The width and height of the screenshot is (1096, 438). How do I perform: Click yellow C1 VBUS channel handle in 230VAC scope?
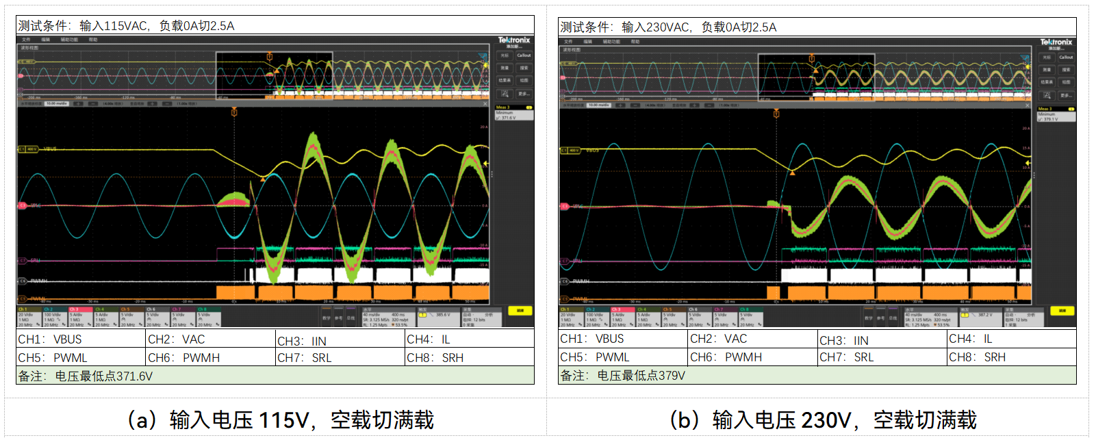(x=570, y=151)
